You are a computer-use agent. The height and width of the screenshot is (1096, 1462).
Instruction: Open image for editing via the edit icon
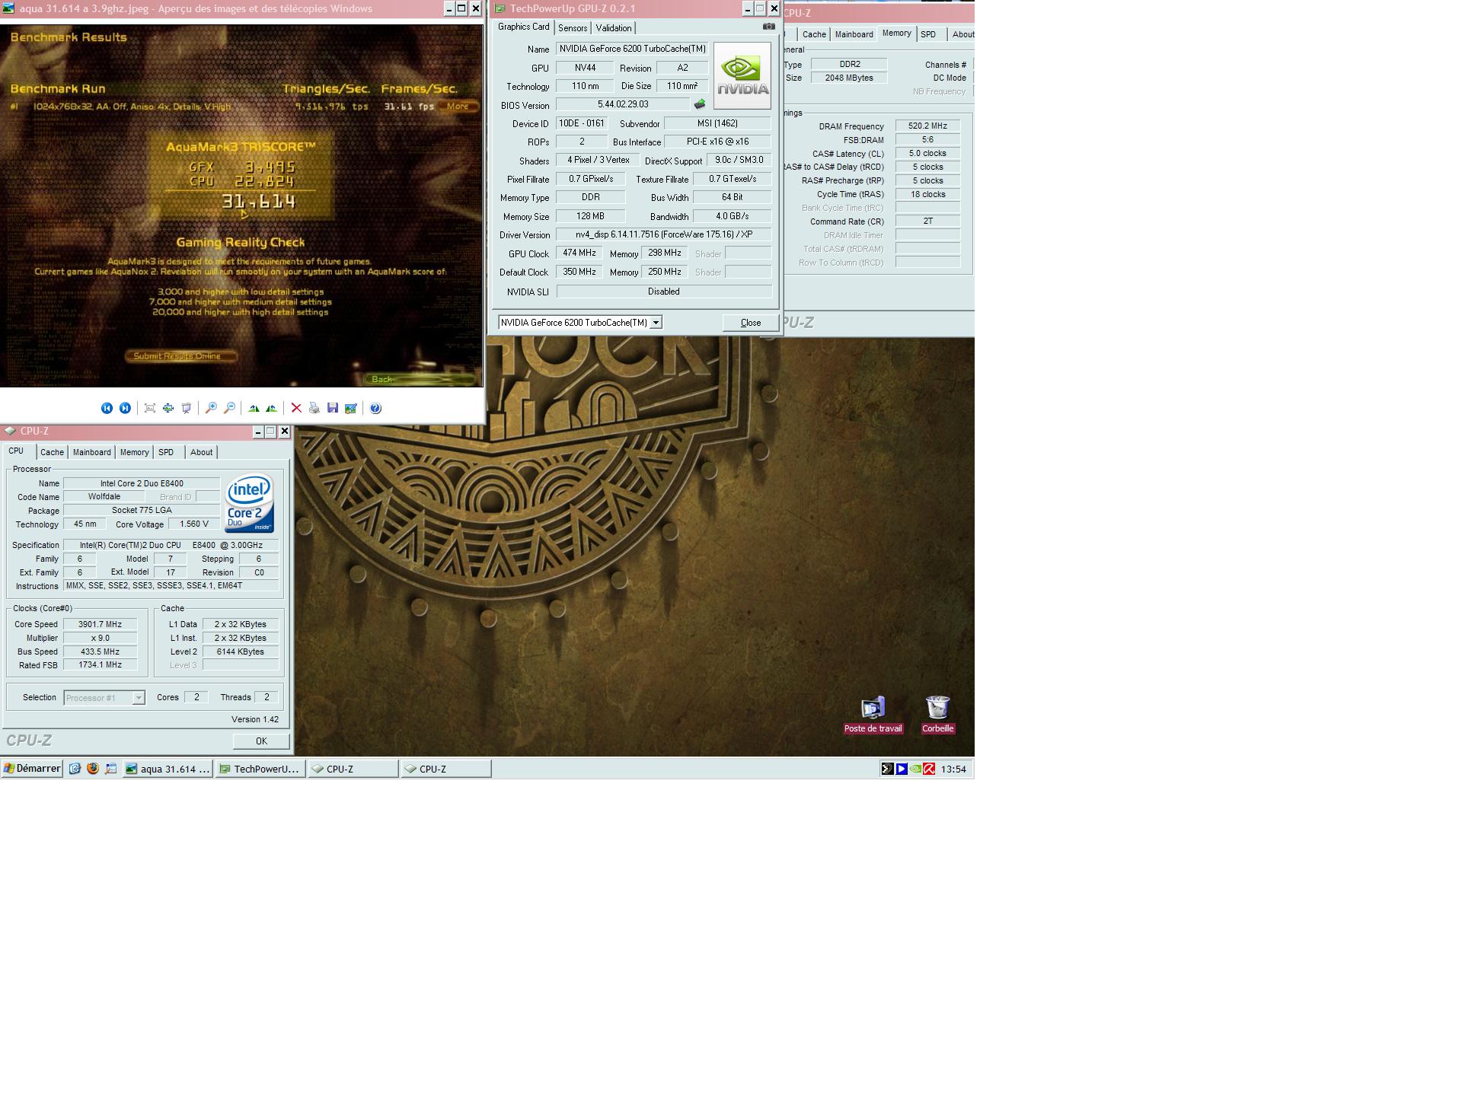(351, 409)
